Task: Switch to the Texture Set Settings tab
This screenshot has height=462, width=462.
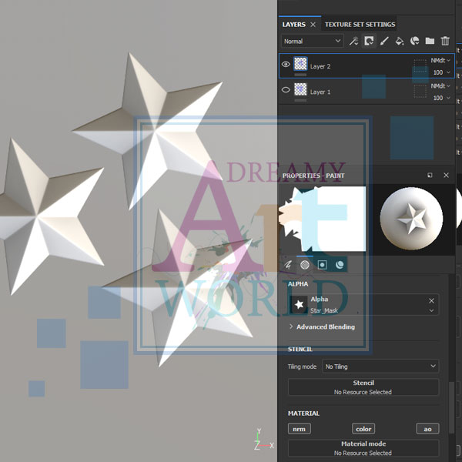Action: (360, 25)
